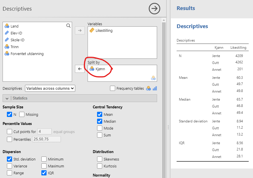Click the right arrow to add variables
253x178 pixels.
(x=80, y=30)
